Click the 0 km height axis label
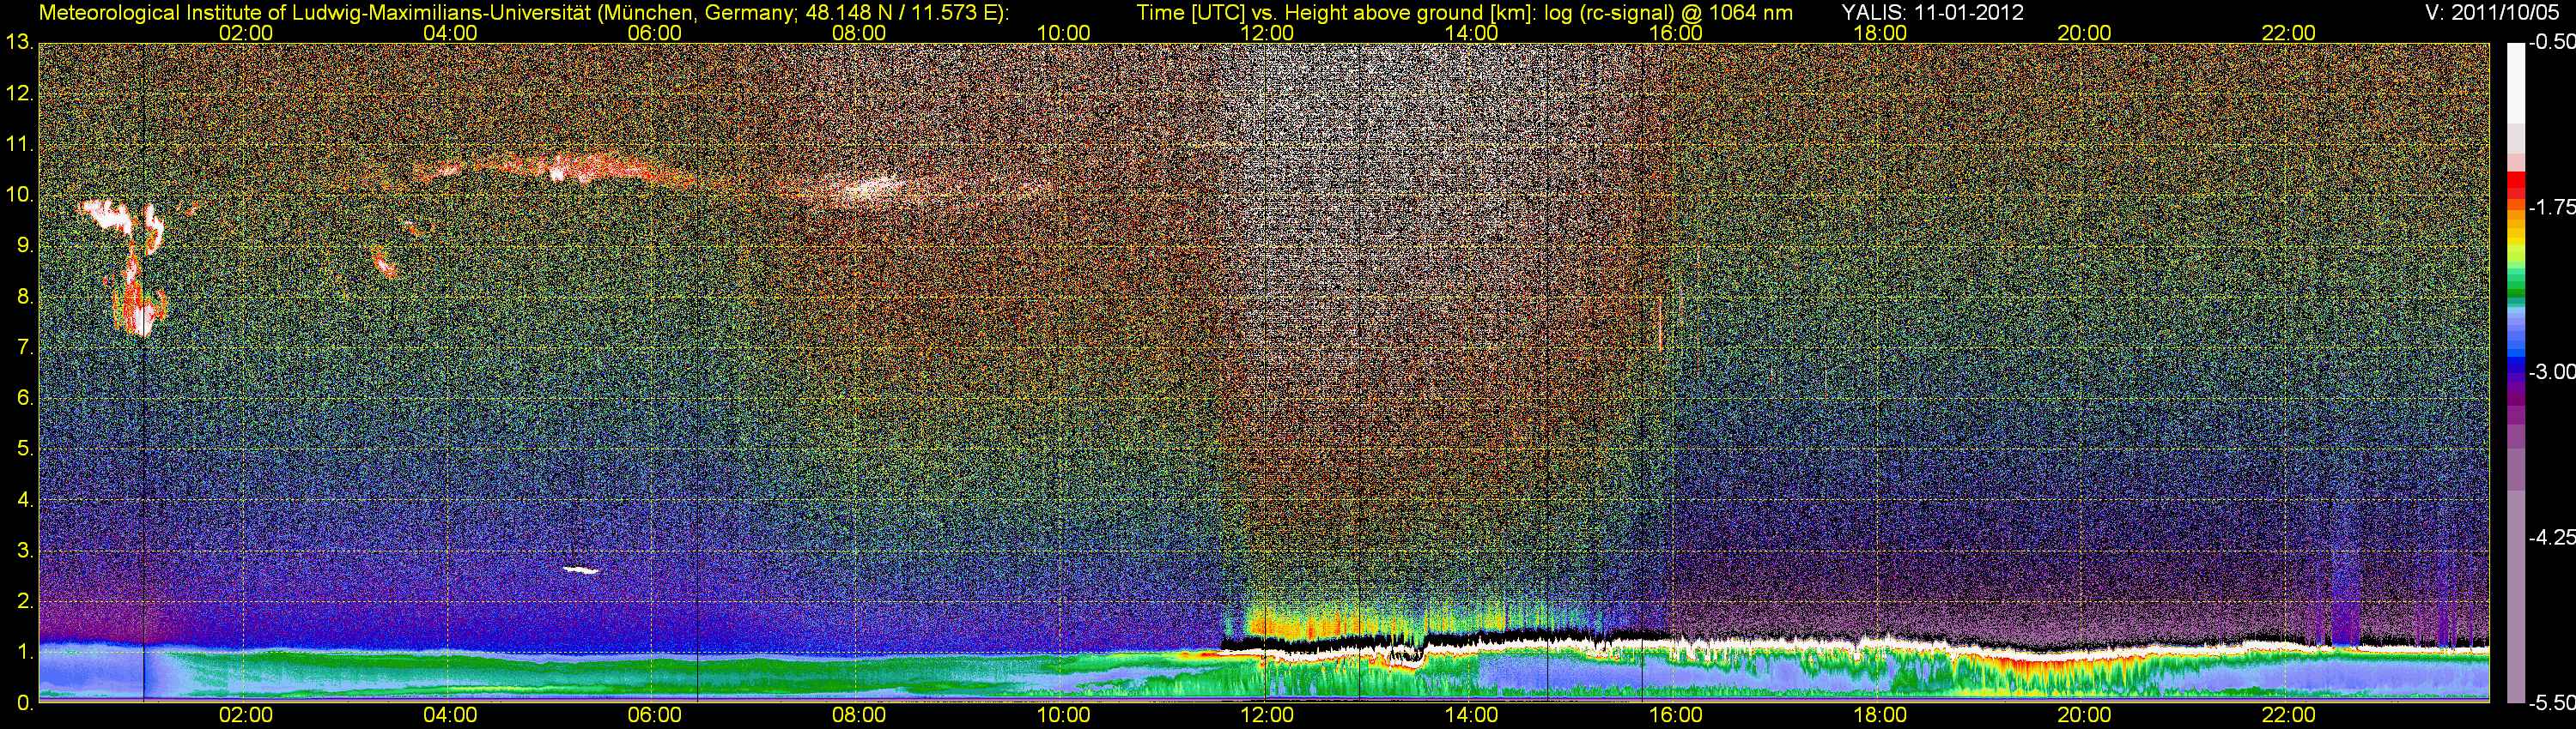Screen dimensions: 2576x729 24,704
